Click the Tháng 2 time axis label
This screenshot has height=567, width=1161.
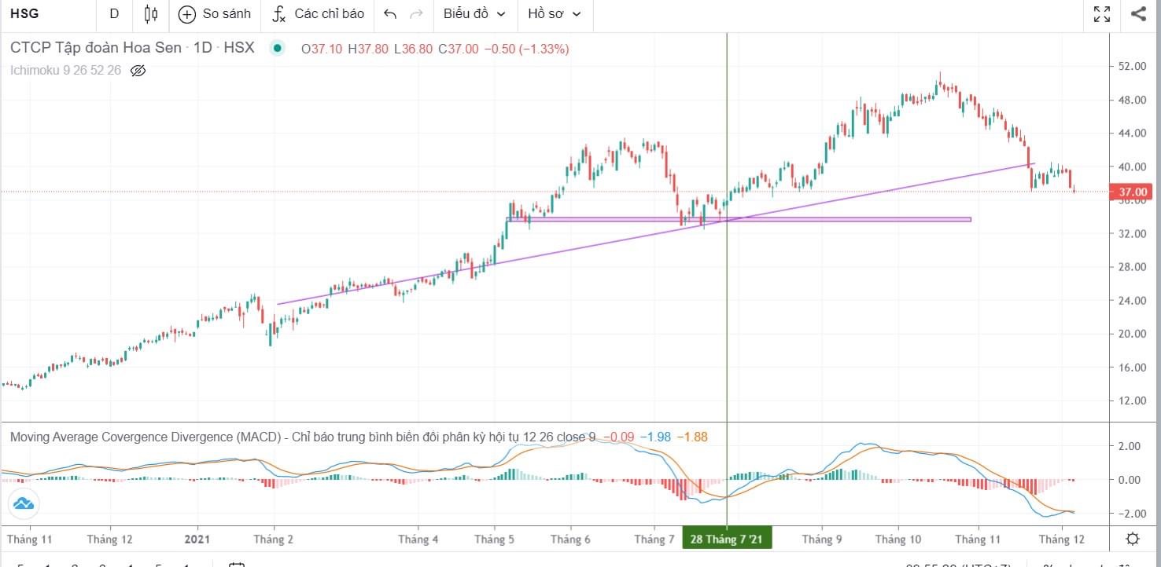(275, 539)
